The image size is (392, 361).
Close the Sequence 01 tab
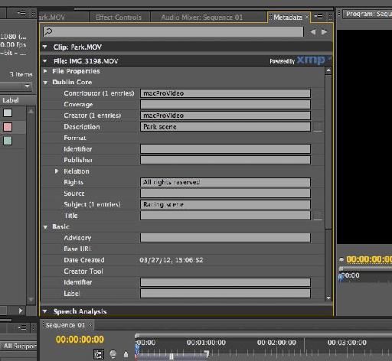90,325
